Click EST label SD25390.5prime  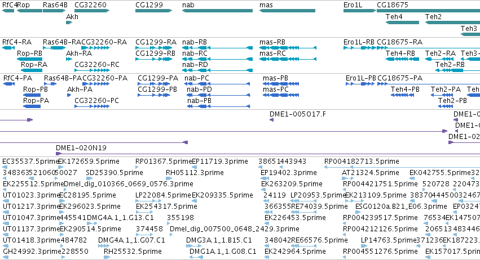pyautogui.click(x=115, y=173)
